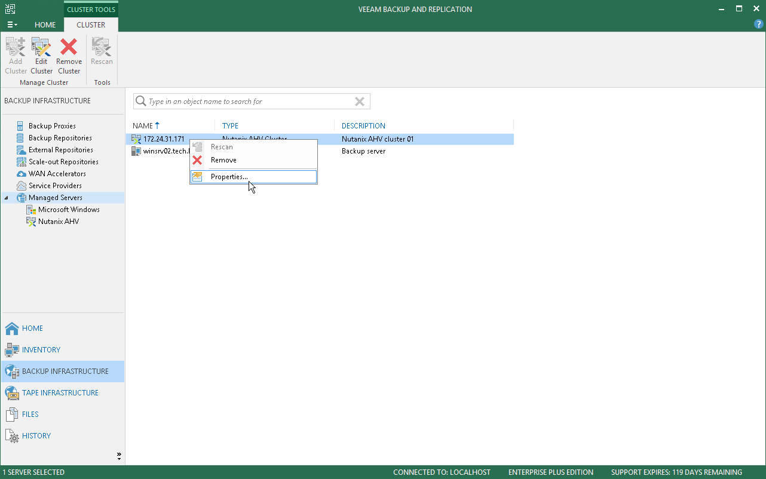Click the Backup Proxies tree icon
This screenshot has width=766, height=479.
coord(22,126)
